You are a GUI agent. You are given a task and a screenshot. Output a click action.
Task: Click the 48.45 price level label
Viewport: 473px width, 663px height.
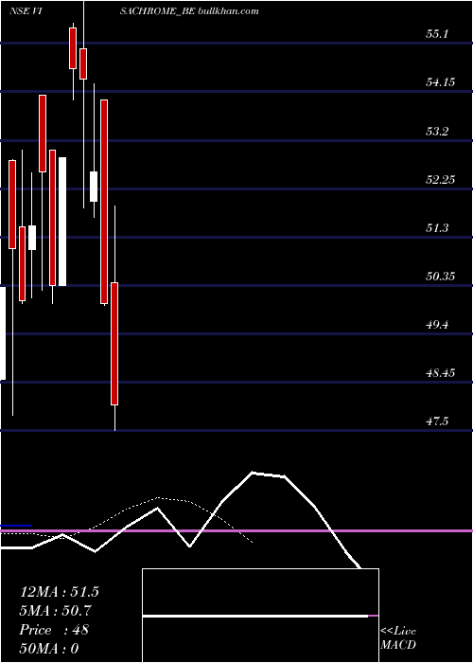pos(440,373)
